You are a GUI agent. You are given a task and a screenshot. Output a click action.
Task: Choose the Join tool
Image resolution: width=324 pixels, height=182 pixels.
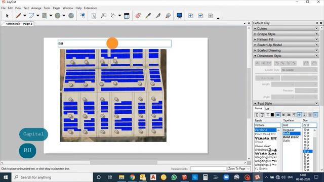pyautogui.click(x=168, y=16)
